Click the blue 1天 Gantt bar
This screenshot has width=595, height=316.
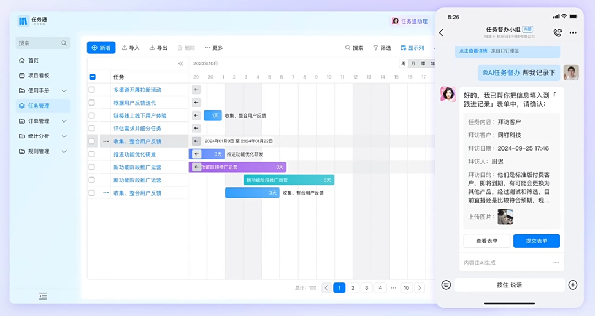point(213,115)
